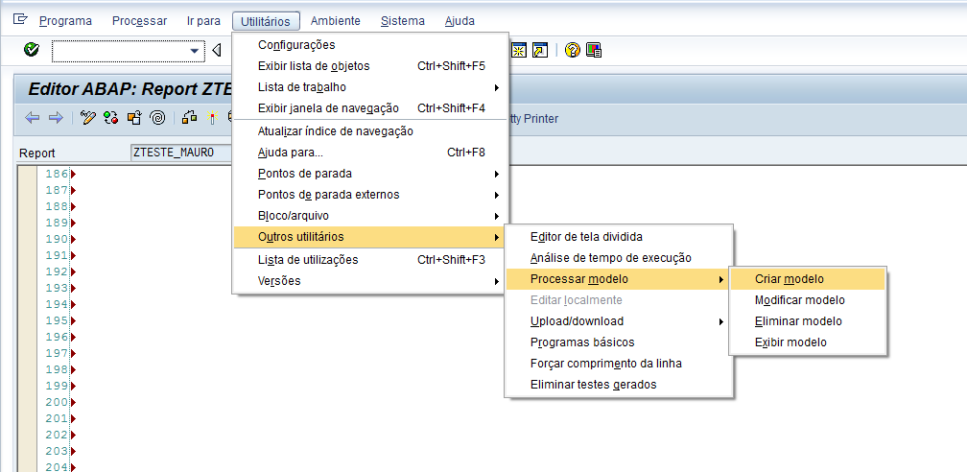The image size is (967, 472).
Task: Click the spiral enhance icon
Action: pyautogui.click(x=157, y=118)
